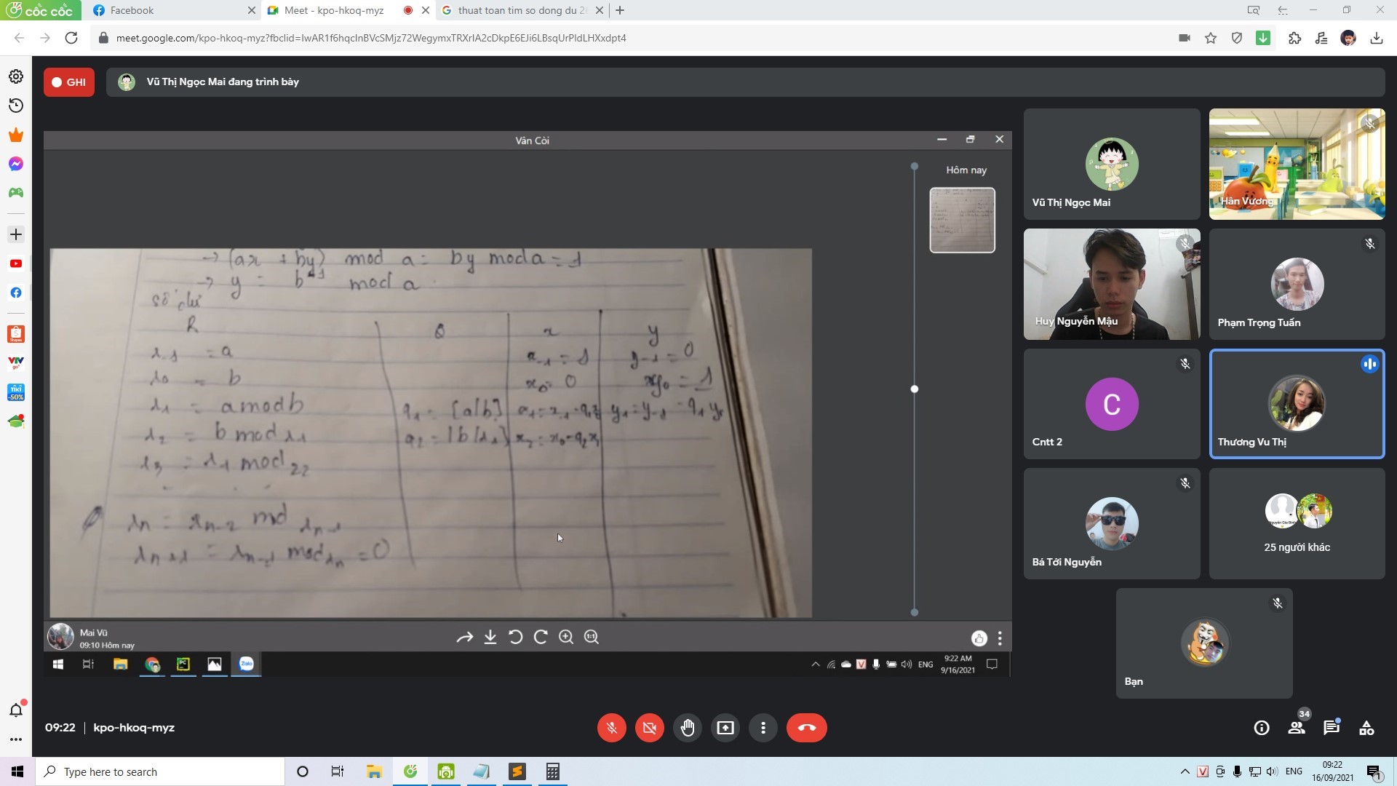Toggle the muted microphone button
Viewport: 1397px width, 786px height.
[612, 728]
